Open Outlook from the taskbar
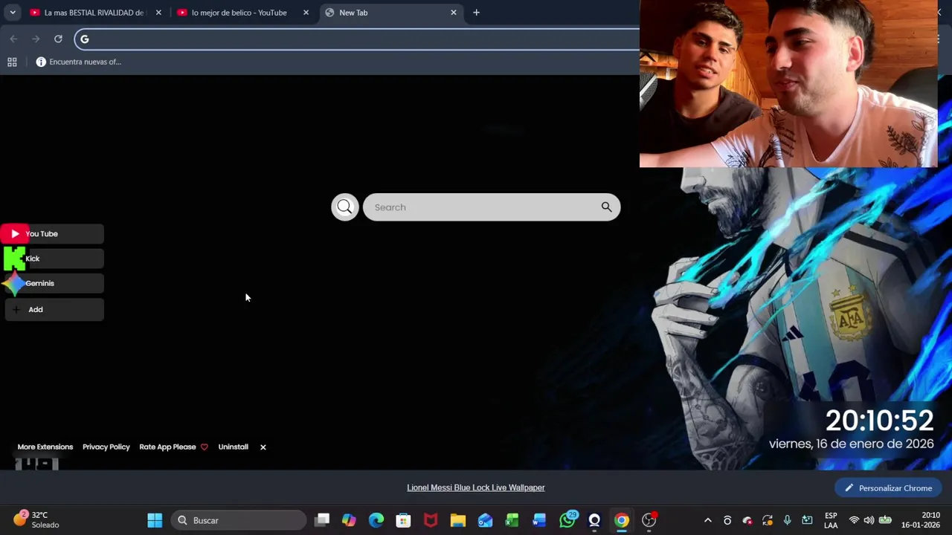 point(485,520)
